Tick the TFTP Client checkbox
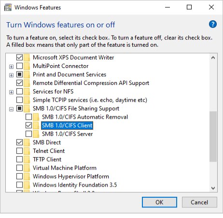223x218 pixels. 19,159
